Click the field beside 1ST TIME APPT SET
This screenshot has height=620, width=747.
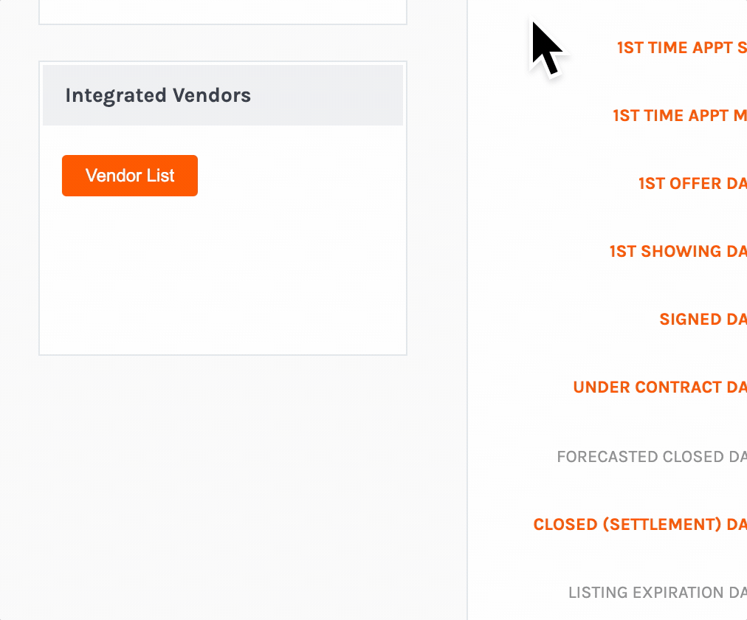(x=744, y=47)
